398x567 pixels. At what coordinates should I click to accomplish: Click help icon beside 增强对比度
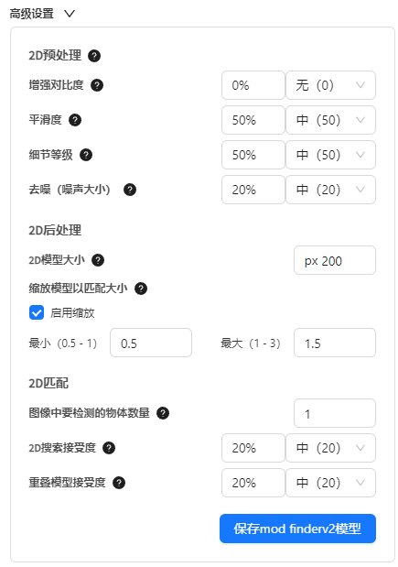tap(97, 85)
